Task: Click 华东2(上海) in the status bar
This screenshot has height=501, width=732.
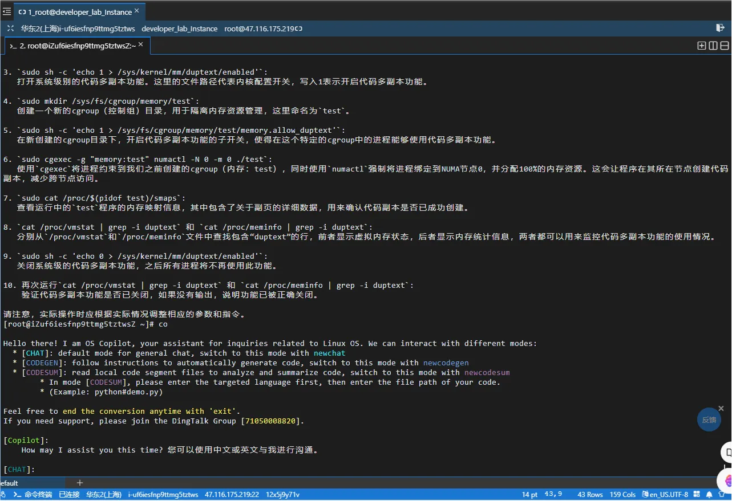Action: click(x=103, y=495)
